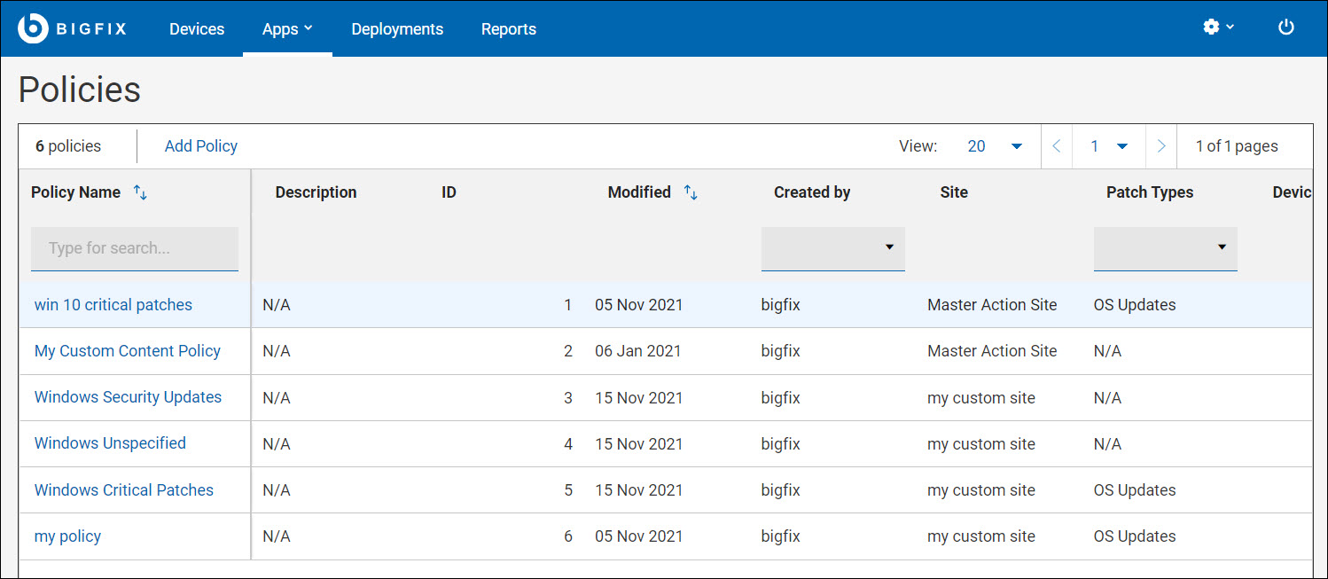Sort by Policy Name arrows icon
Screen dimensions: 1328x579
click(x=140, y=192)
